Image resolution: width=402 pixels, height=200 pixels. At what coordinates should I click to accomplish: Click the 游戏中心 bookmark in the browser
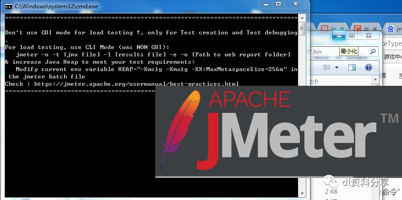(392, 57)
